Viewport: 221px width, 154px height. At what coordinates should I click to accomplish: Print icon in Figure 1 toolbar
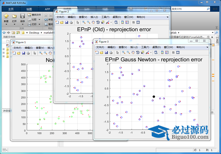click(28, 53)
